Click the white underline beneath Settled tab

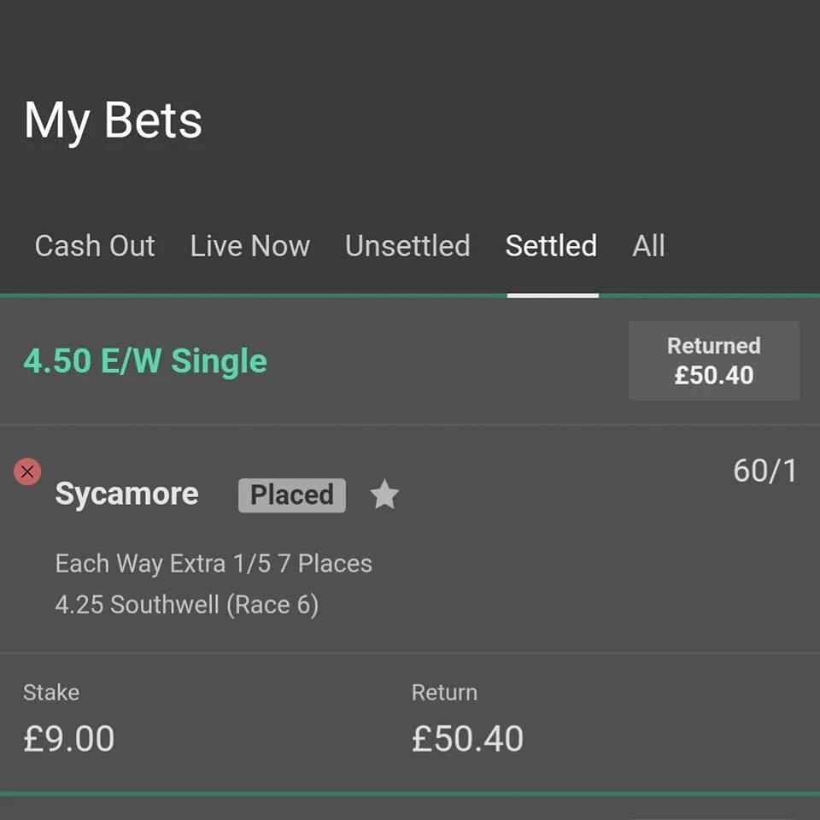[553, 296]
